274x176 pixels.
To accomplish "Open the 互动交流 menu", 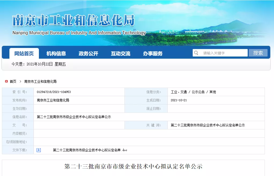I will tap(121, 53).
